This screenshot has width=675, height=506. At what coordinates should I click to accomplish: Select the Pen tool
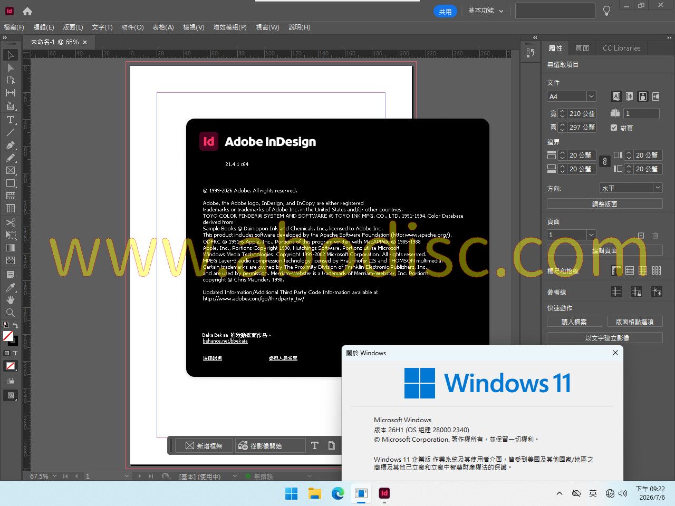11,145
